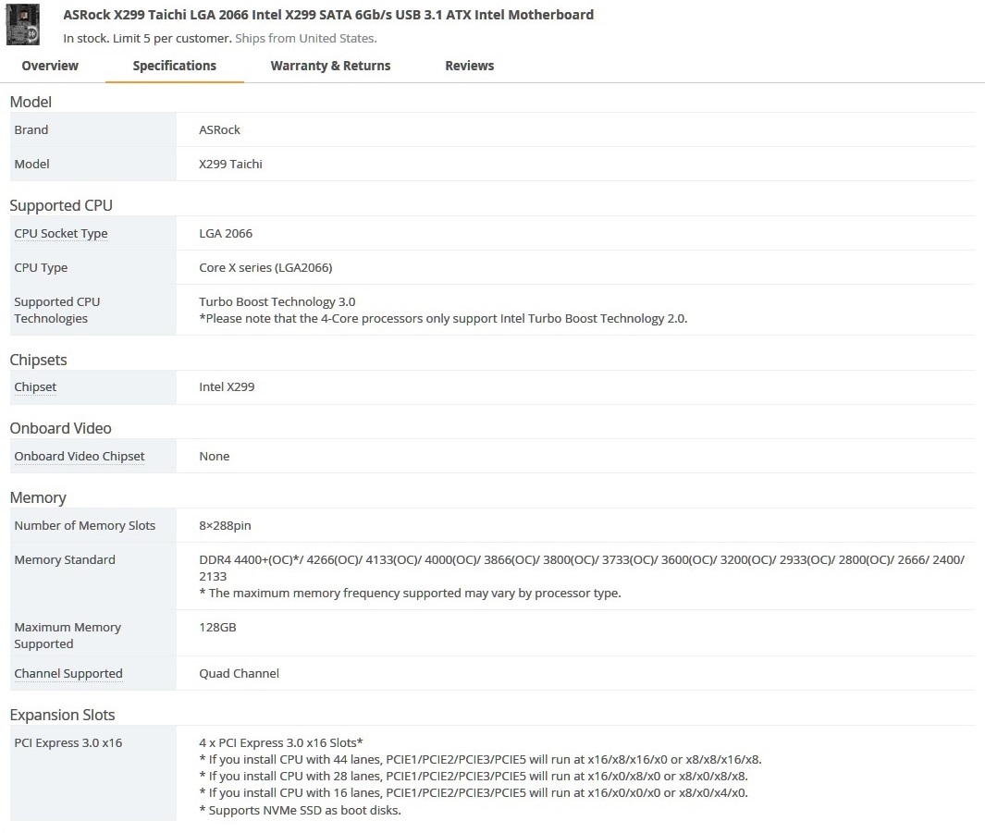Open the Reviews tab

(x=469, y=66)
